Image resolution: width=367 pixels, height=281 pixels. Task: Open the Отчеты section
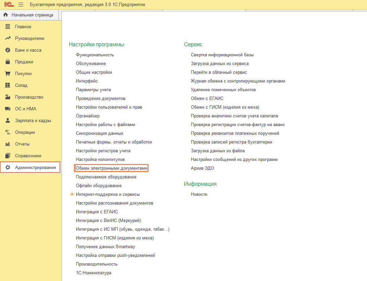coord(22,144)
